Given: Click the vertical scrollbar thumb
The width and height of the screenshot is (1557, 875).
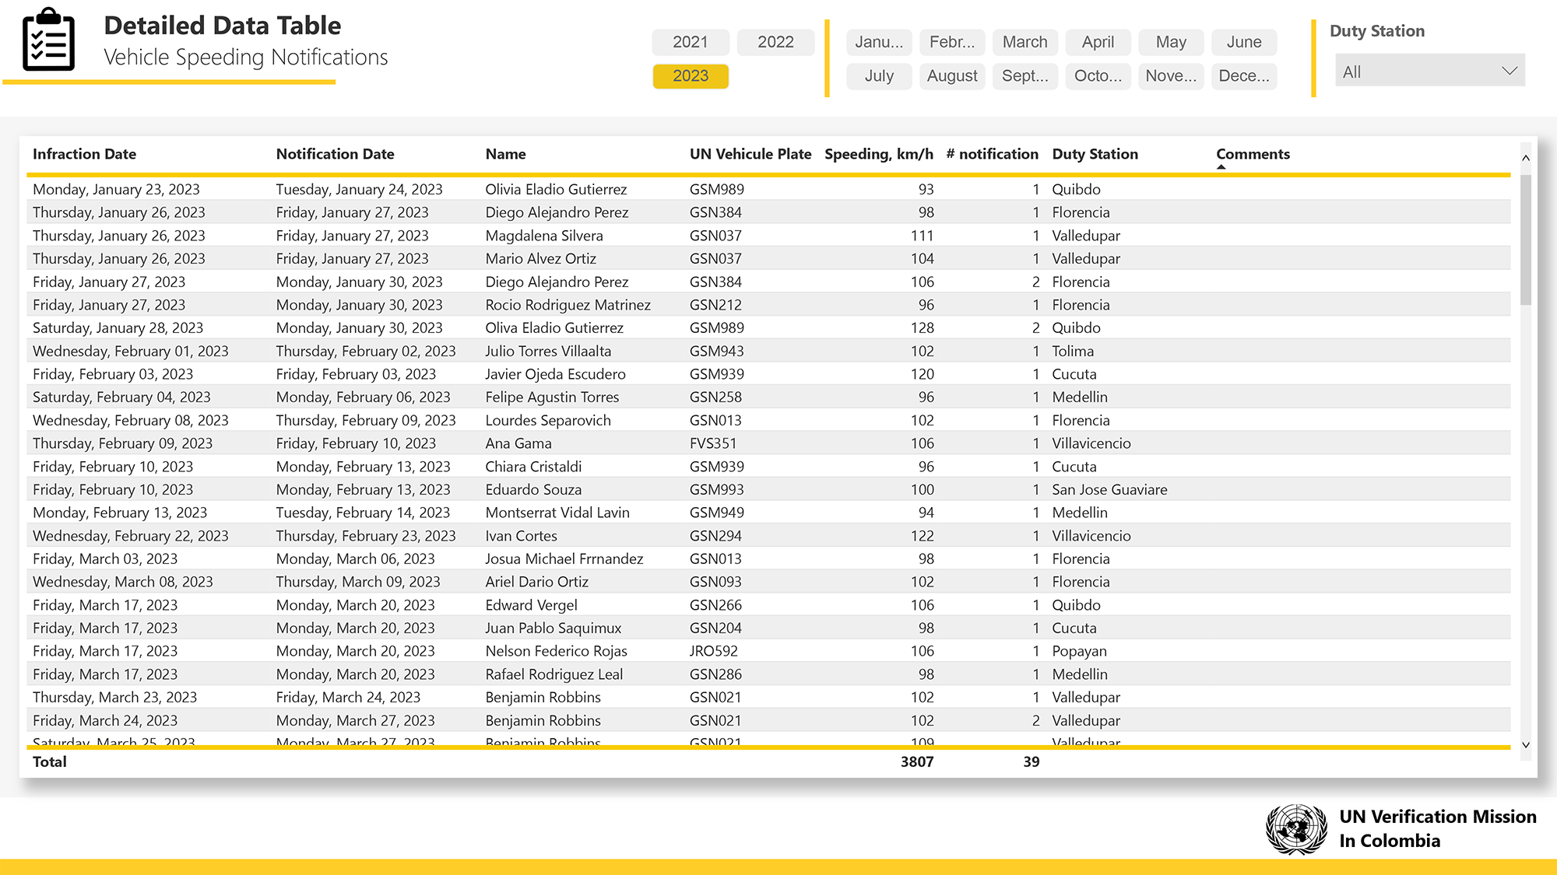Looking at the screenshot, I should 1526,240.
